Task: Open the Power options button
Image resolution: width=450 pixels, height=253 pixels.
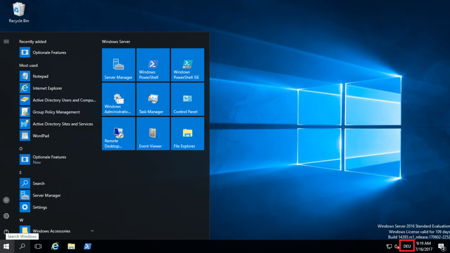Action: (6, 232)
